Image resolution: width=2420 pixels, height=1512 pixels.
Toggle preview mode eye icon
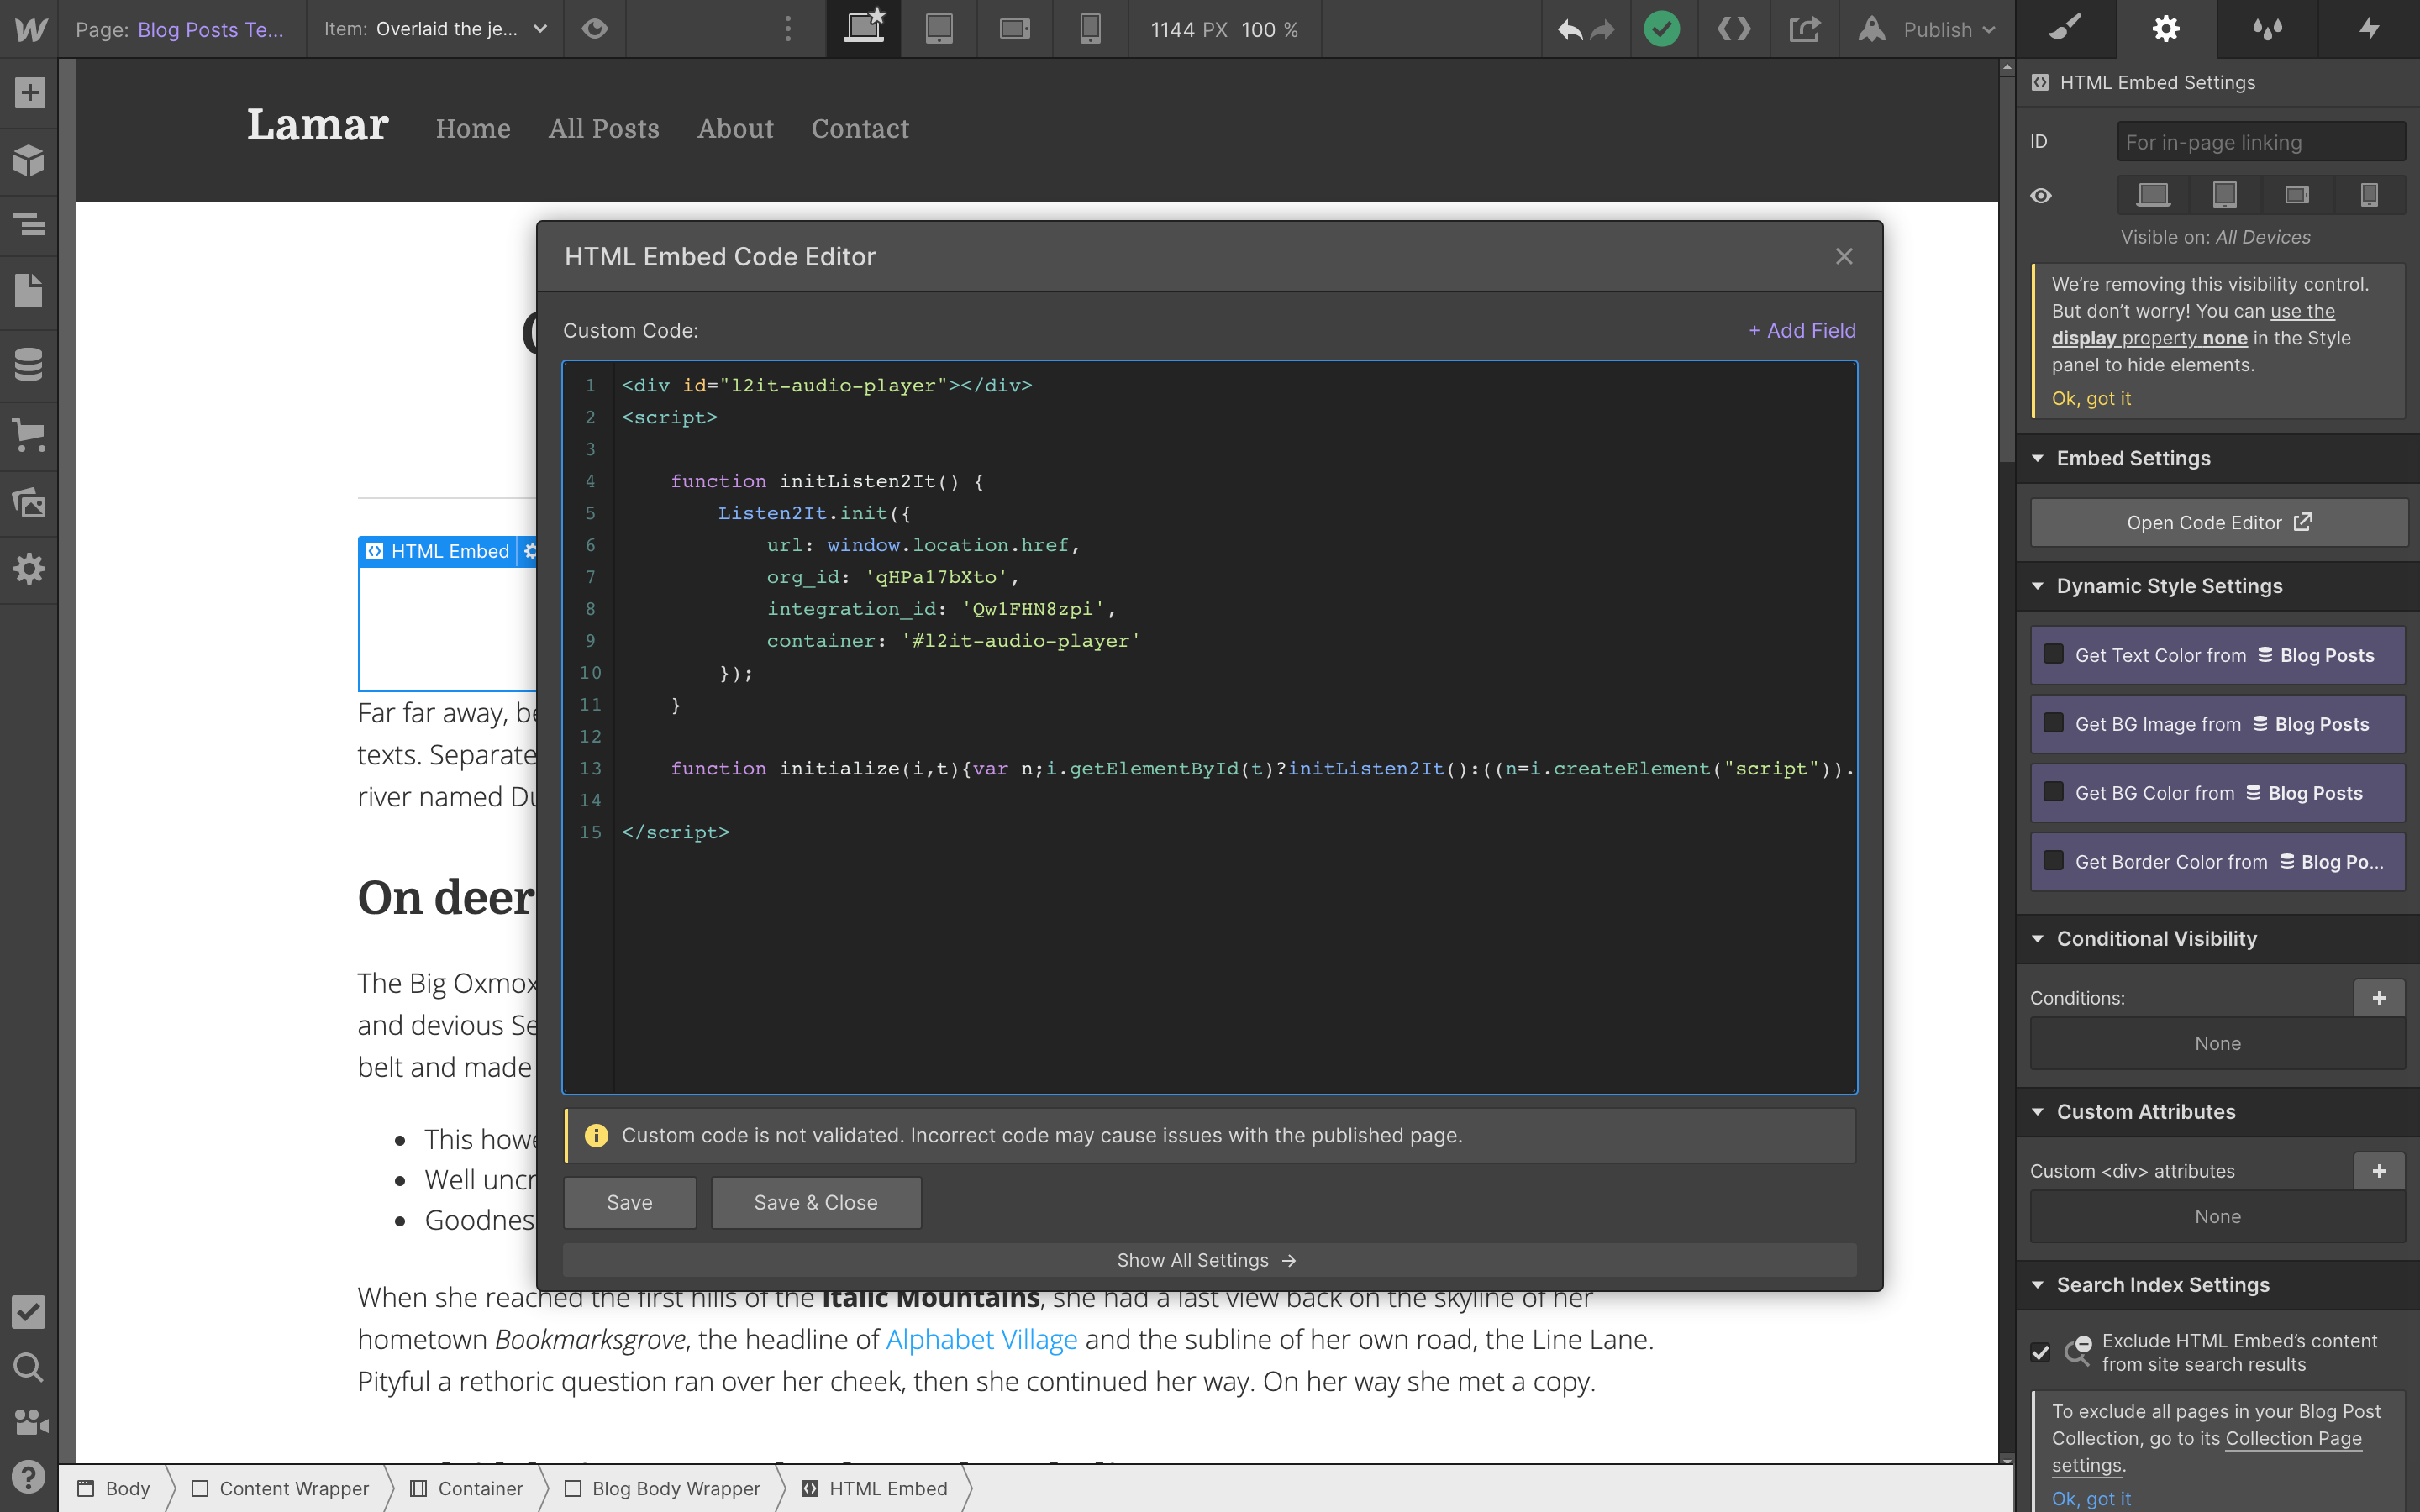(x=595, y=29)
